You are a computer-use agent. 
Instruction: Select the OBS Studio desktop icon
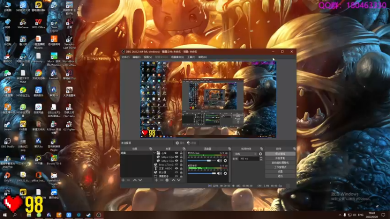pos(7,143)
